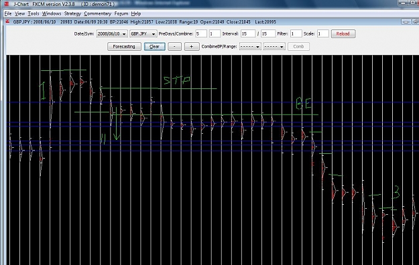The height and width of the screenshot is (265, 419).
Task: Click the minus zoom button
Action: coord(174,47)
